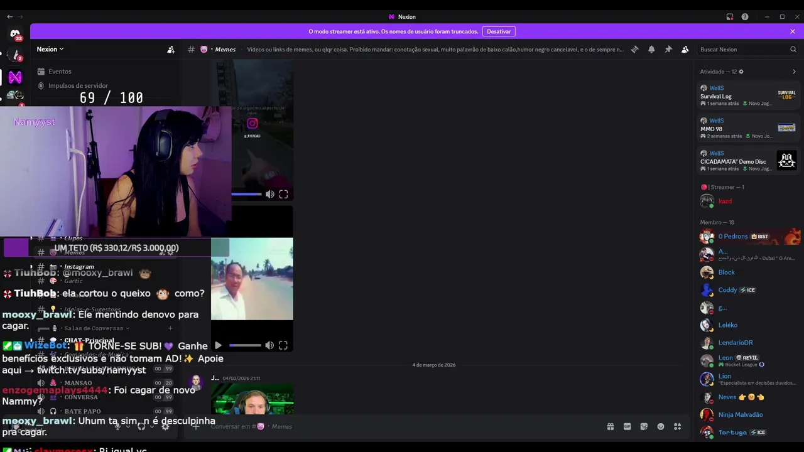Viewport: 804px width, 452px height.
Task: Click the message input Conversar em Memes
Action: coord(402,427)
